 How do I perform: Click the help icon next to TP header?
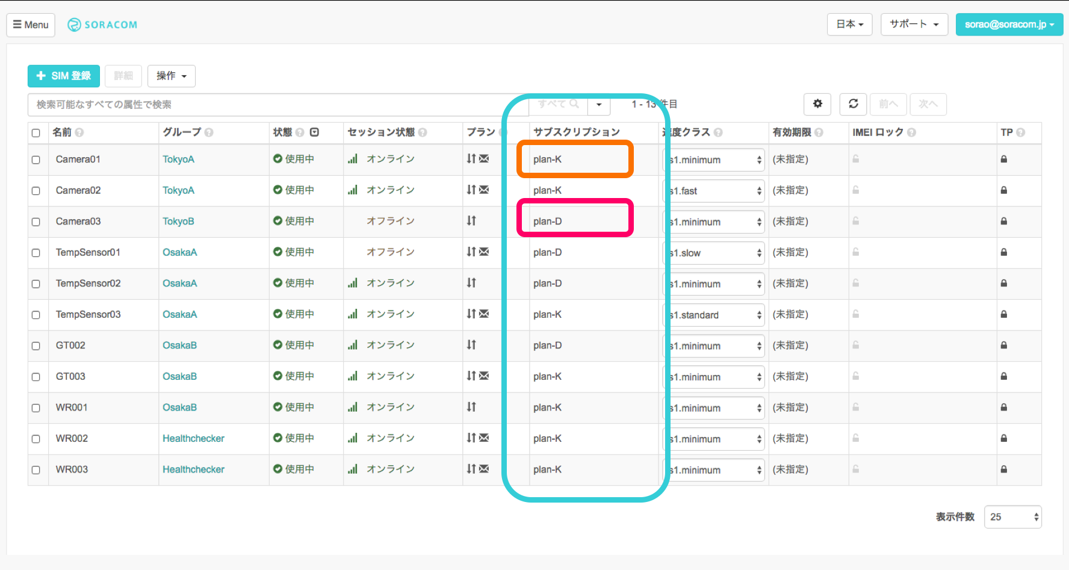pos(1020,132)
